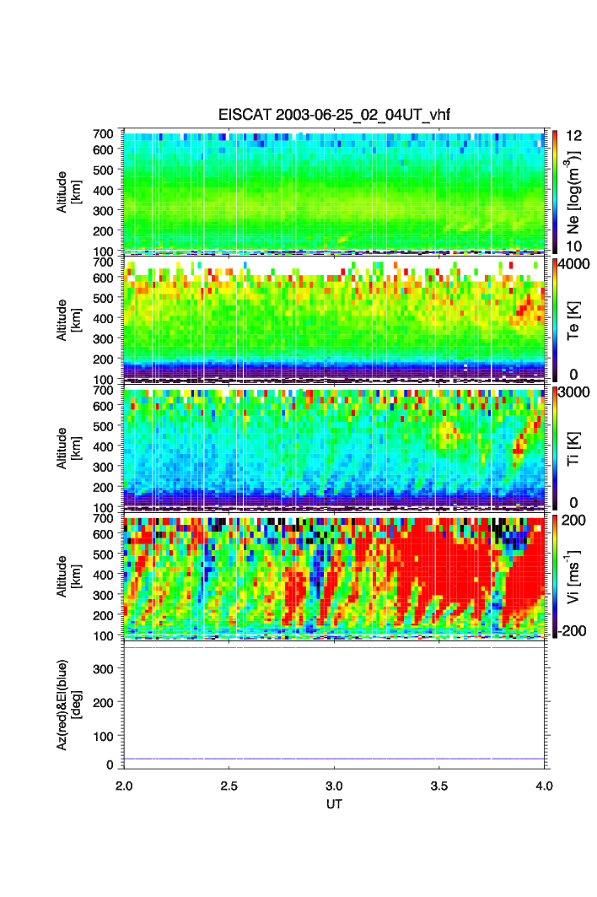Click the plot title 'EISCAT 2003-06-25_02_04UT_vhf'
Viewport: 597px width, 897px height.
335,115
